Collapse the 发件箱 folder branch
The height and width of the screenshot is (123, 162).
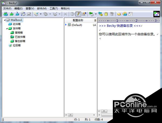click(7, 28)
